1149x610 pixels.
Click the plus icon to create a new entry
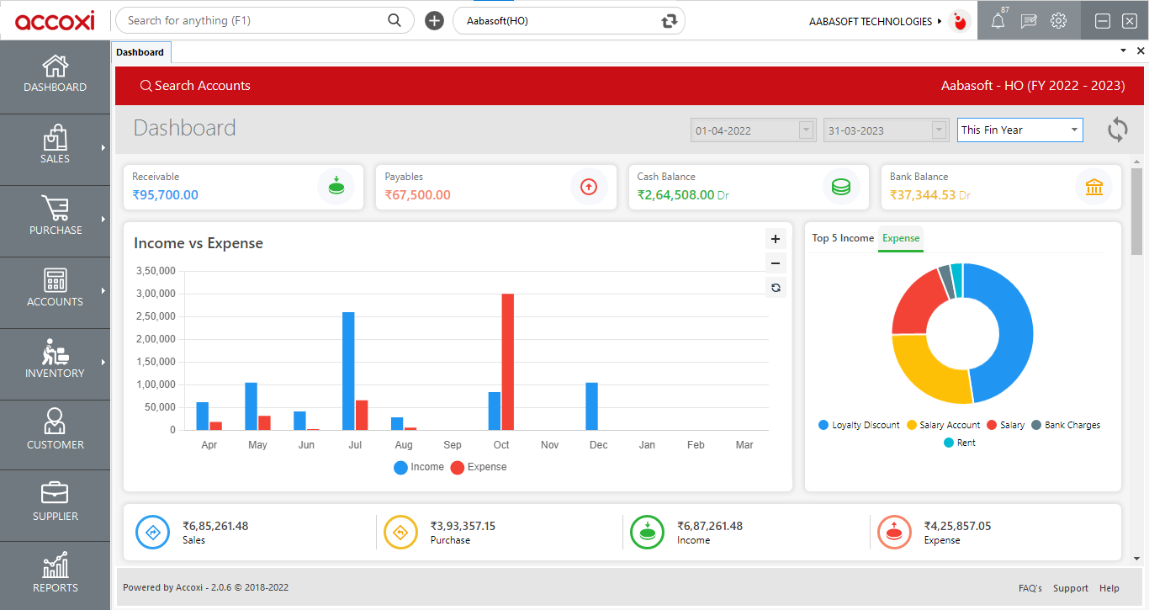[x=434, y=19]
